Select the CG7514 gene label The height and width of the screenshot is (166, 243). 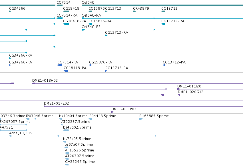[63, 3]
